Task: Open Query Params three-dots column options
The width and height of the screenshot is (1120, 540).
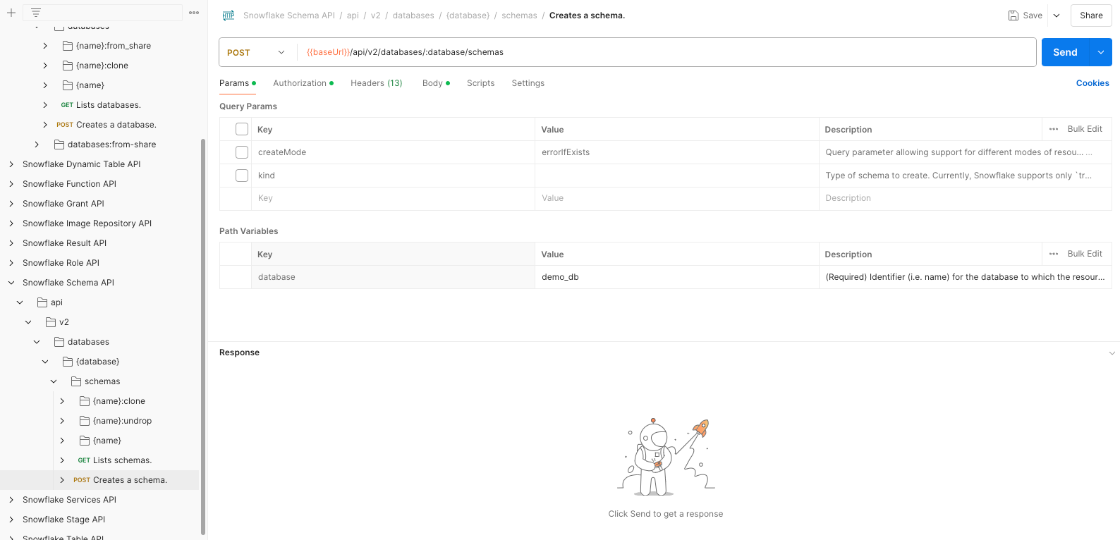Action: (1054, 129)
